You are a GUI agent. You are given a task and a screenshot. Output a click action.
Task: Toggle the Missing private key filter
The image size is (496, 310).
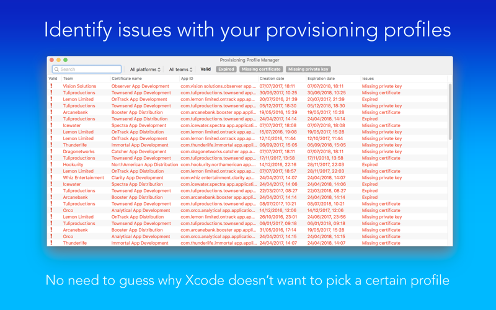[x=308, y=69]
